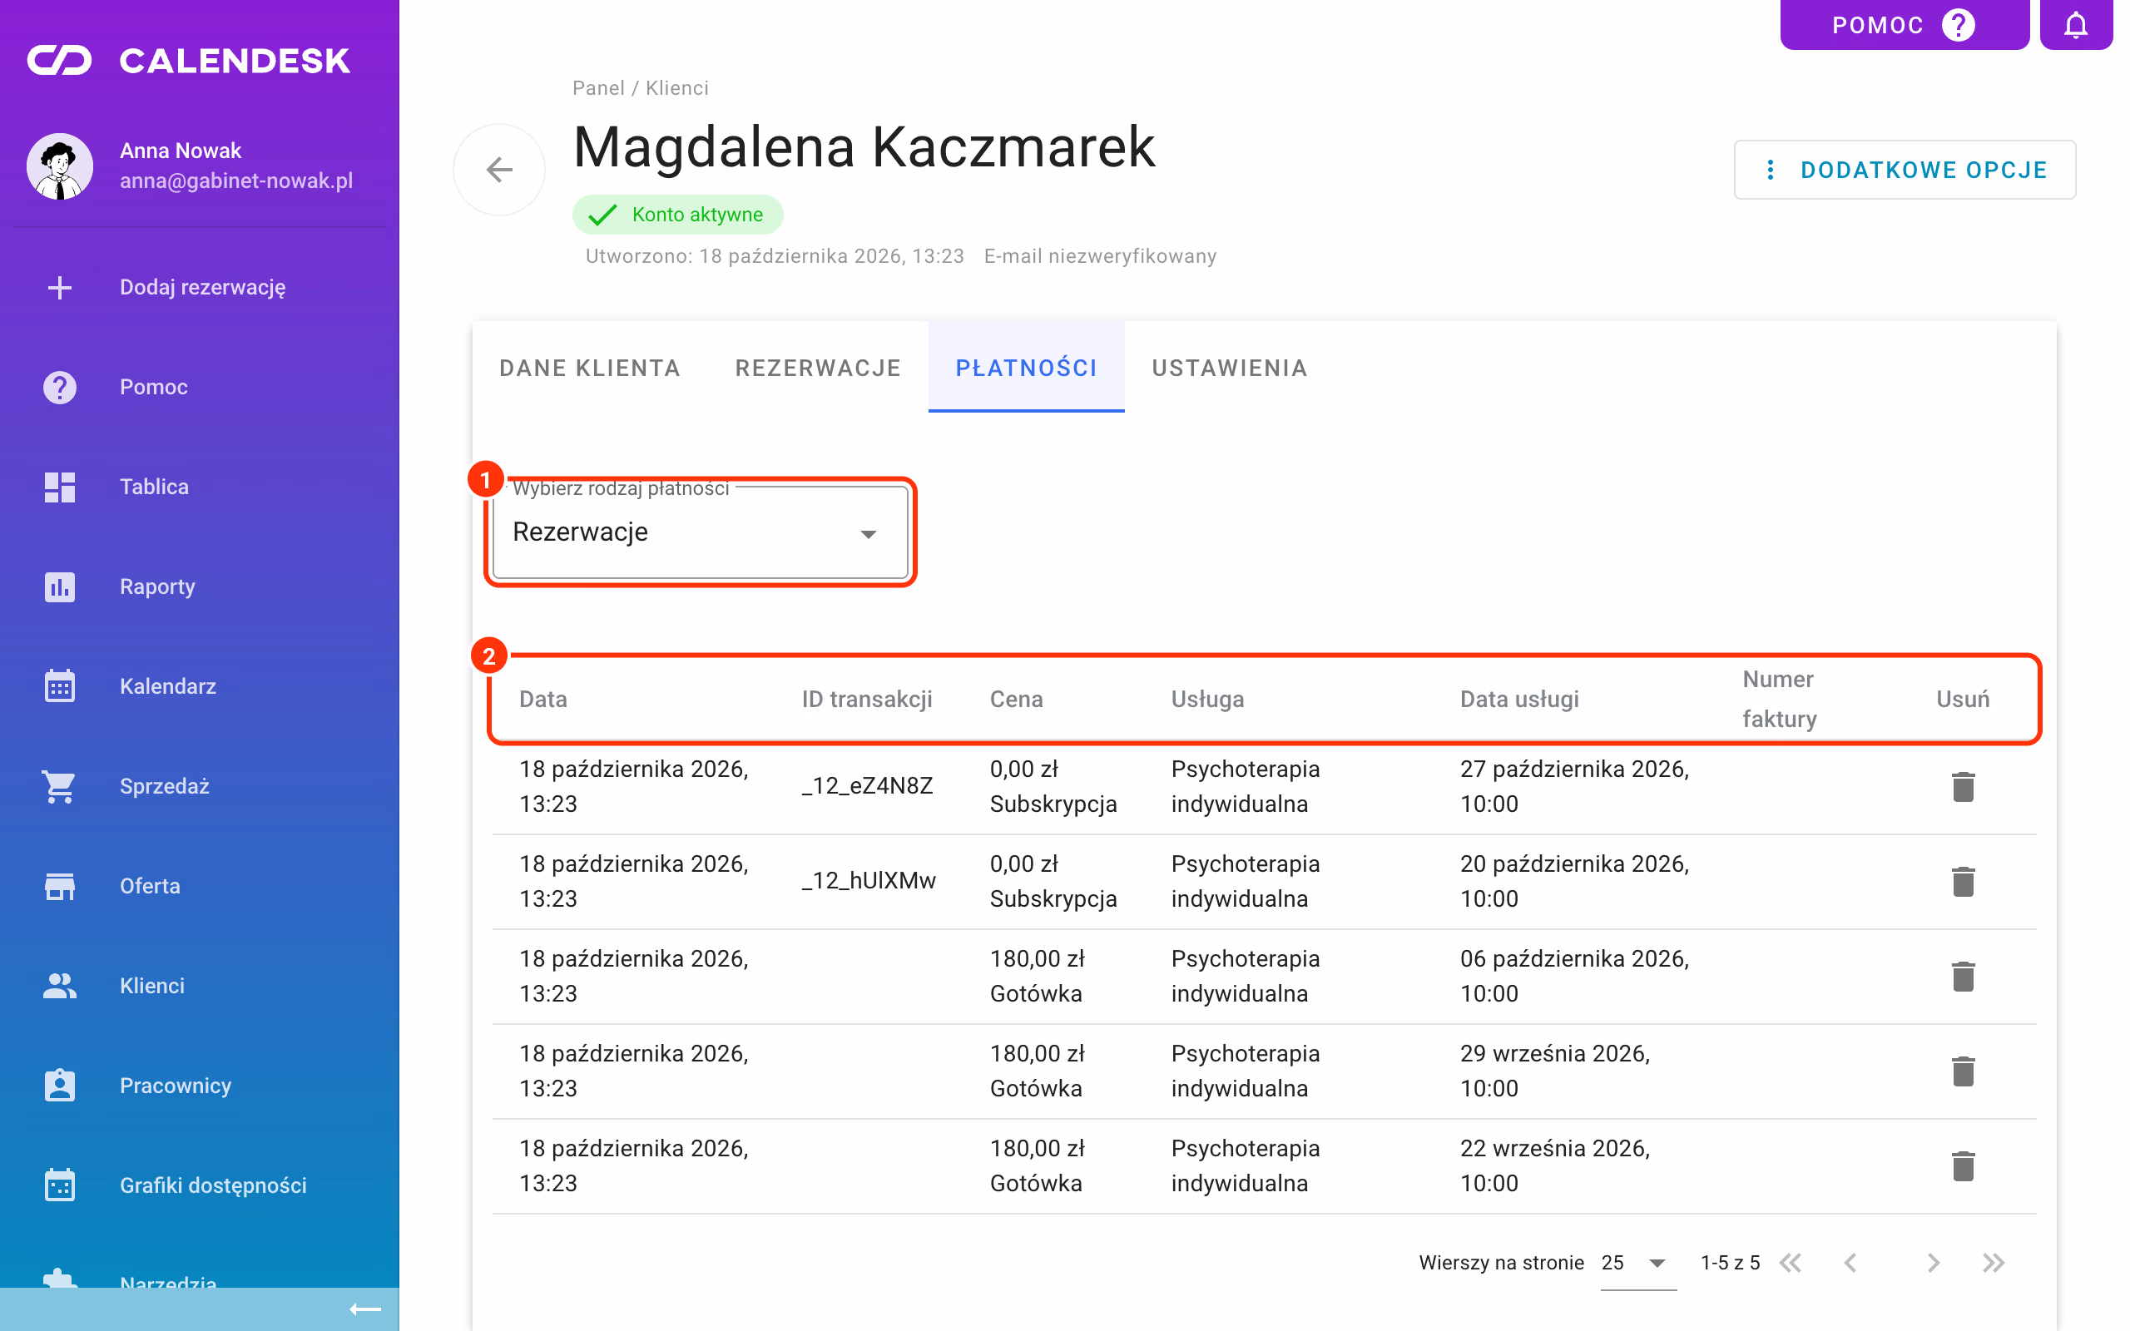The image size is (2130, 1331).
Task: Switch to Dane klienta tab
Action: pyautogui.click(x=590, y=368)
